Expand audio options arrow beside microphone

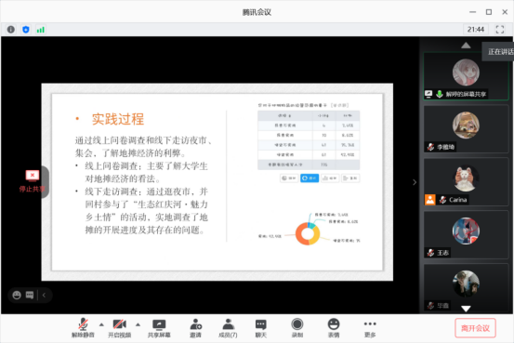[101, 324]
